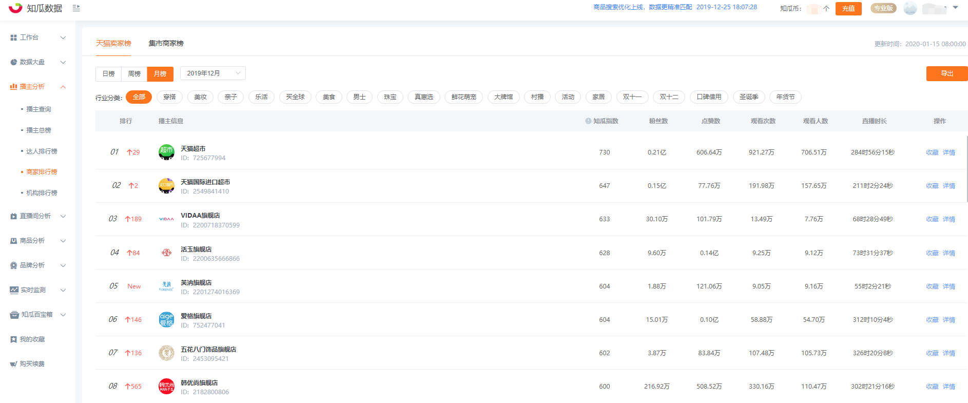Click 详情 for 天猫国际进口超市 row
Screen dimensions: 968x403
[949, 186]
